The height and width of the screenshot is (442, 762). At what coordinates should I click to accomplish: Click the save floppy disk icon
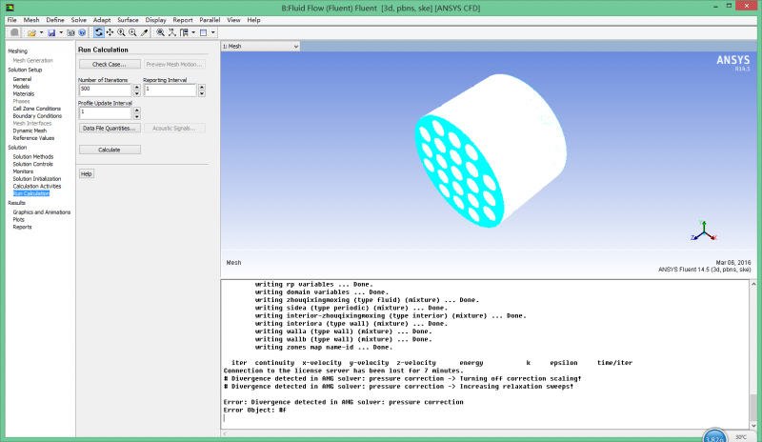[51, 32]
